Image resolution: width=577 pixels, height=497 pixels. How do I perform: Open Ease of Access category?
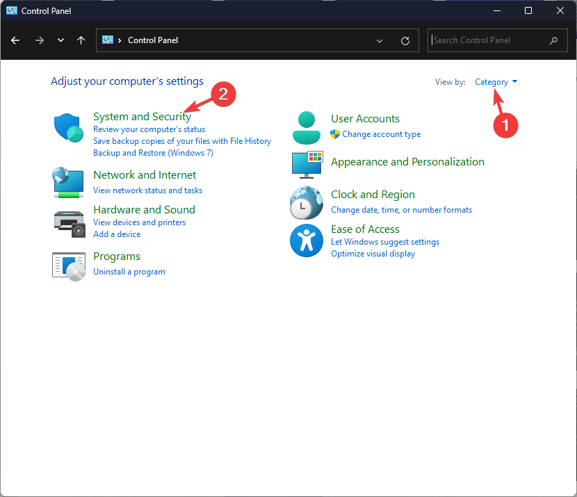point(365,229)
